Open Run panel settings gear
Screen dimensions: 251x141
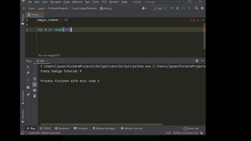click(x=197, y=61)
